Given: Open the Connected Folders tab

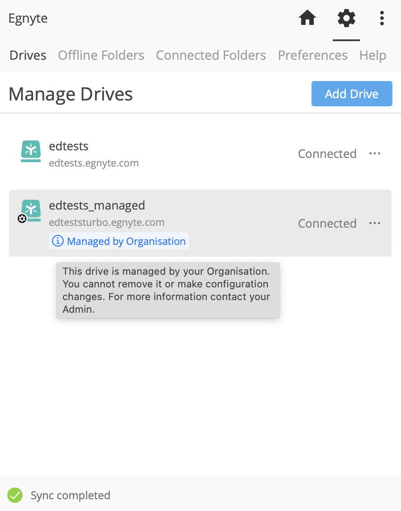Looking at the screenshot, I should pyautogui.click(x=211, y=55).
